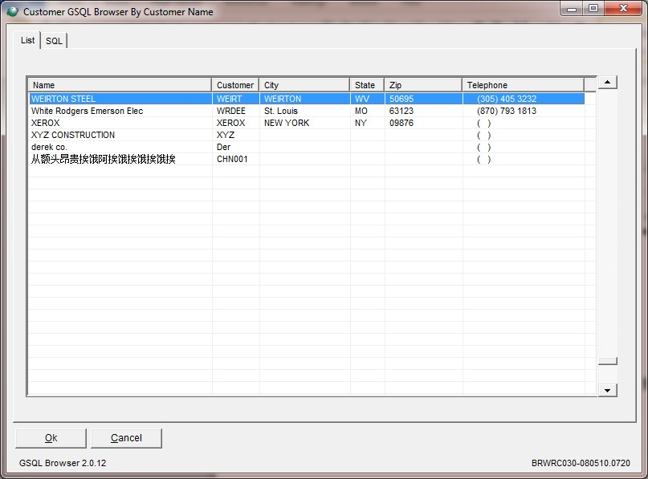Viewport: 648px width, 479px height.
Task: Click the City column header
Action: 304,85
